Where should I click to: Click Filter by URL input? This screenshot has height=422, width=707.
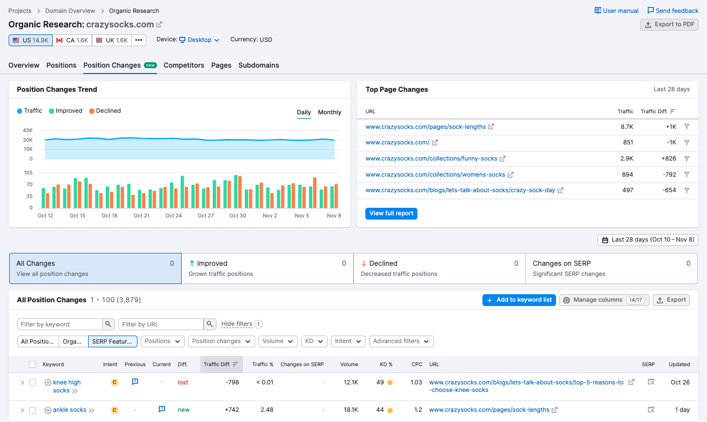[x=161, y=324]
